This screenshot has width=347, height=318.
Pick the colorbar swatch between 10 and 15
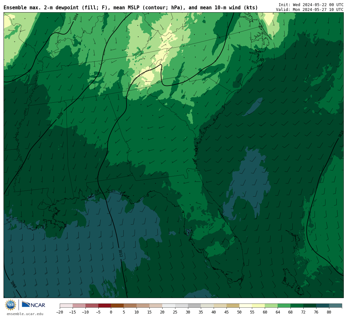coord(143,306)
